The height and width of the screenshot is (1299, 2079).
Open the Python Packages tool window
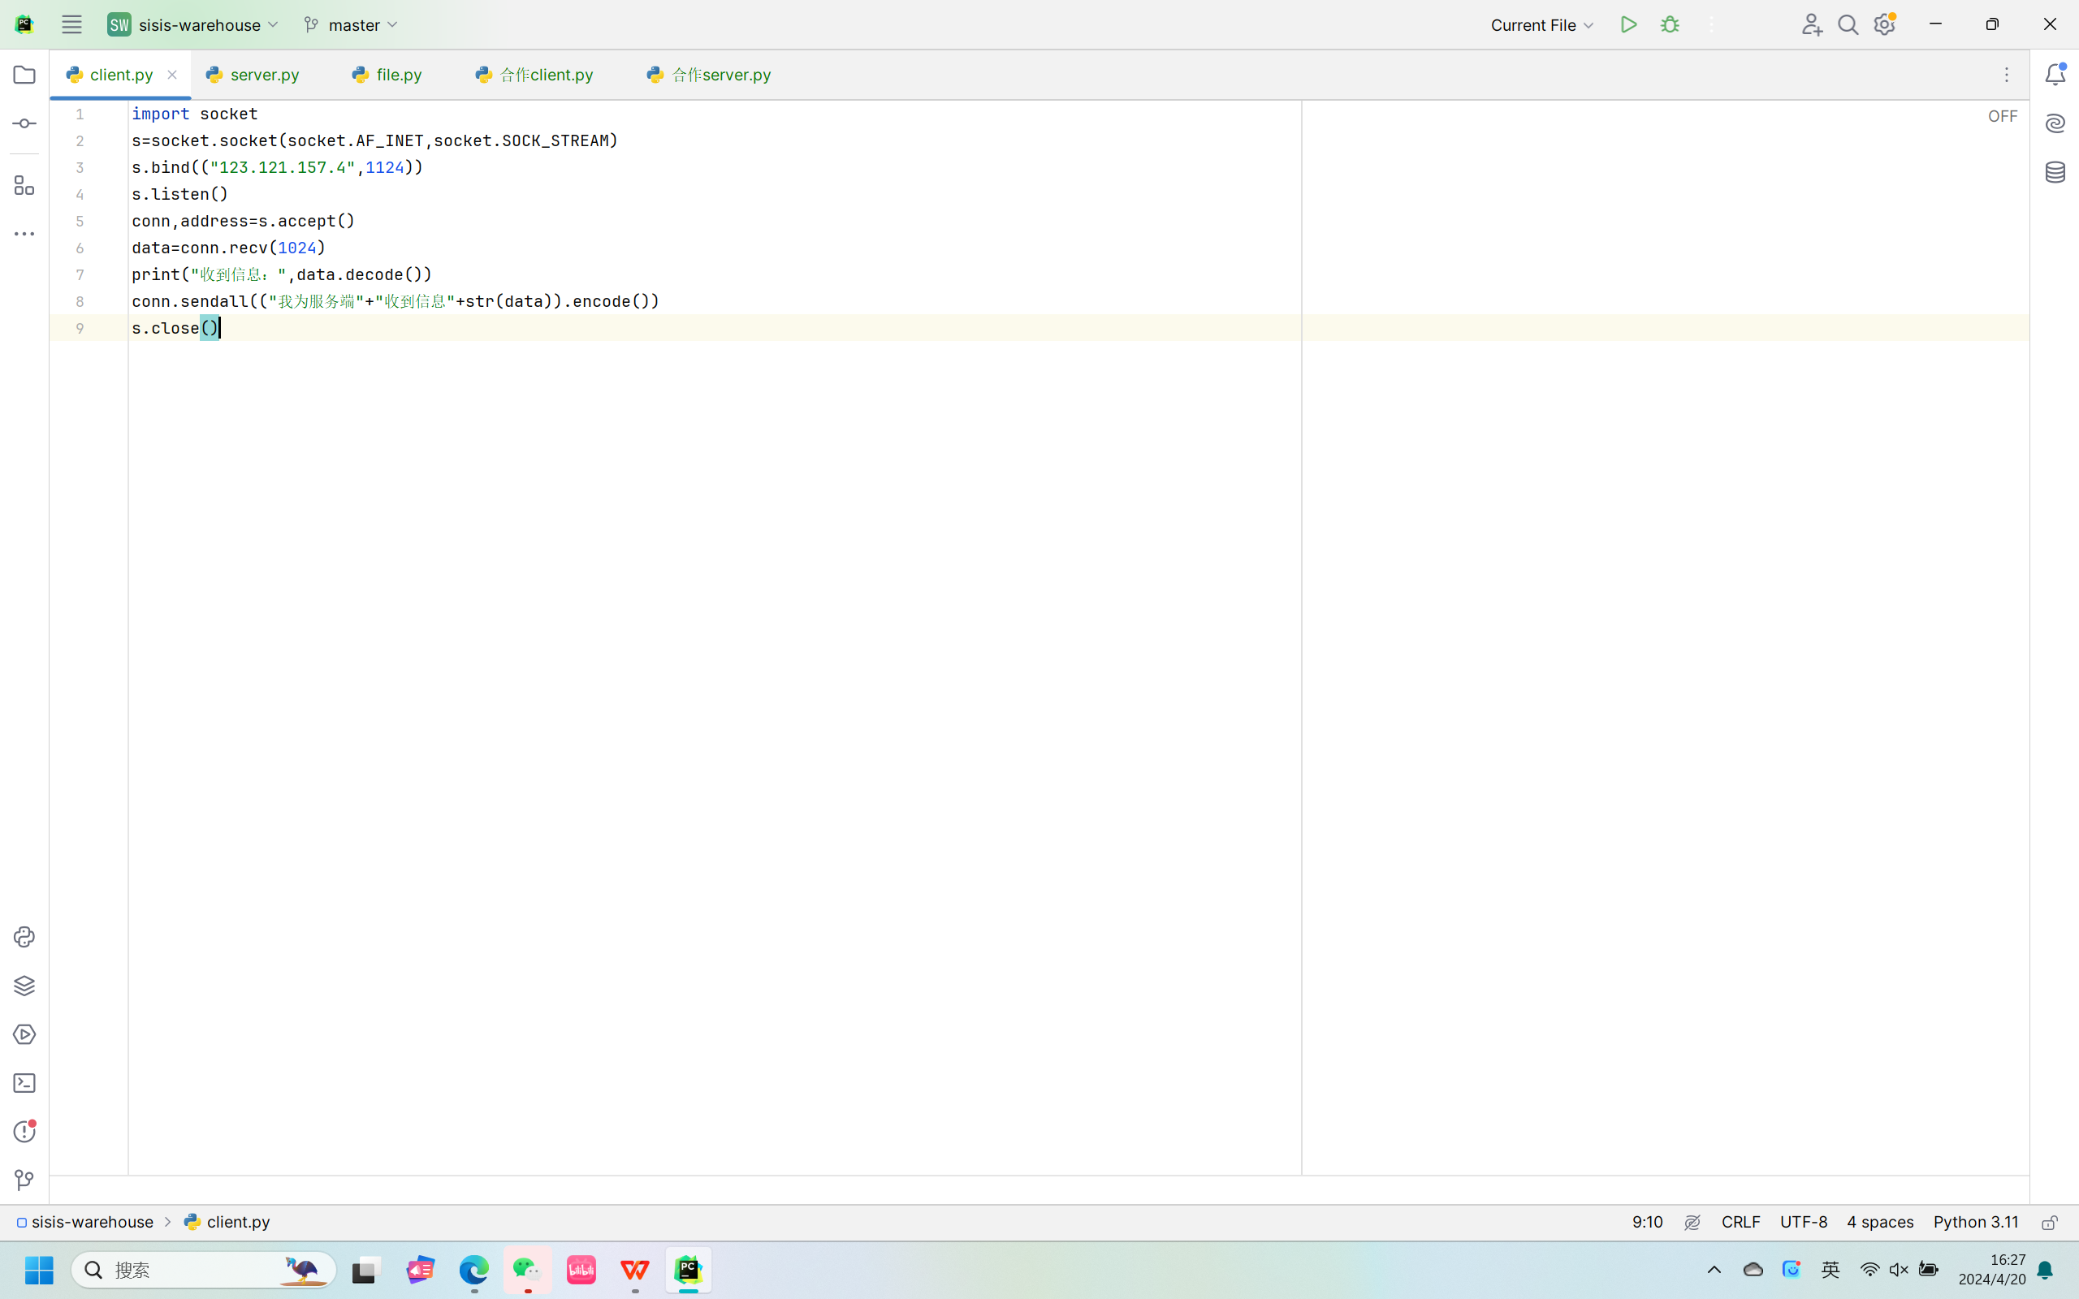(x=24, y=986)
